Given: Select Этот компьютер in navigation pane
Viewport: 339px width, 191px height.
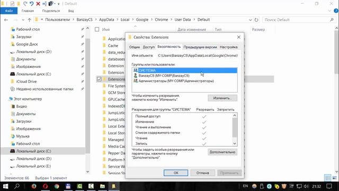Looking at the screenshot, I should pyautogui.click(x=28, y=99).
